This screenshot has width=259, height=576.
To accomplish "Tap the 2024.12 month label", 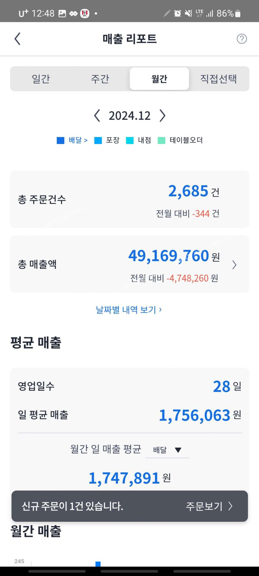I will tap(129, 116).
